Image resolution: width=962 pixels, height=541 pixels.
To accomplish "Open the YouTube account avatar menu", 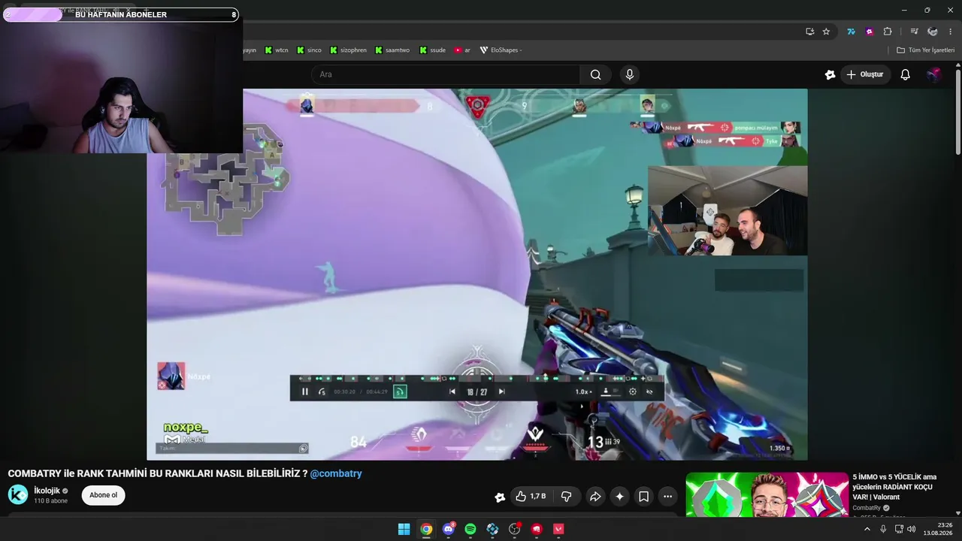I will [933, 74].
